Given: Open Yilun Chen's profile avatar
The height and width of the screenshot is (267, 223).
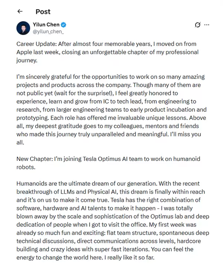Looking at the screenshot, I should tap(23, 28).
